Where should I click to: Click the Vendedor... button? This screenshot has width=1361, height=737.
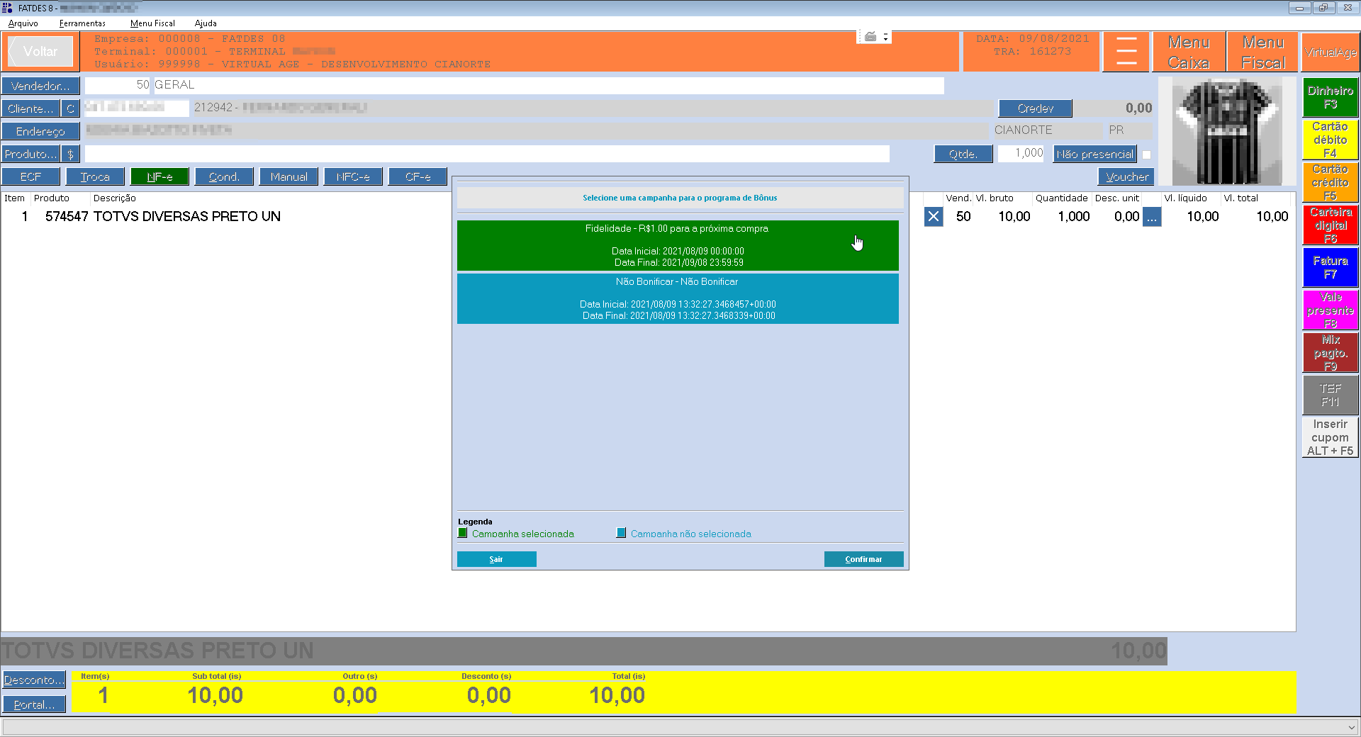click(40, 86)
